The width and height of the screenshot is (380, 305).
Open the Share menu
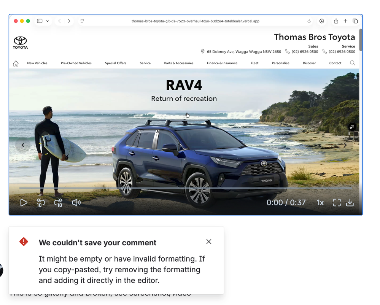tap(336, 21)
